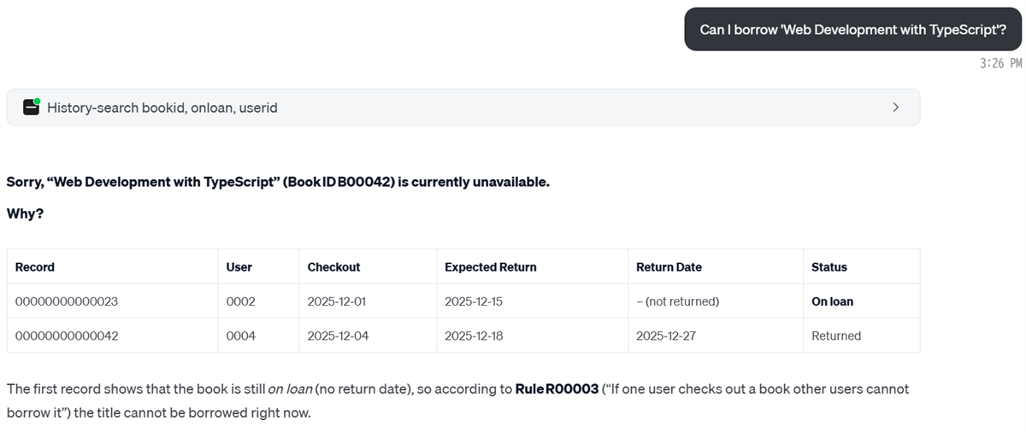
Task: Click the User column header
Action: coord(239,267)
